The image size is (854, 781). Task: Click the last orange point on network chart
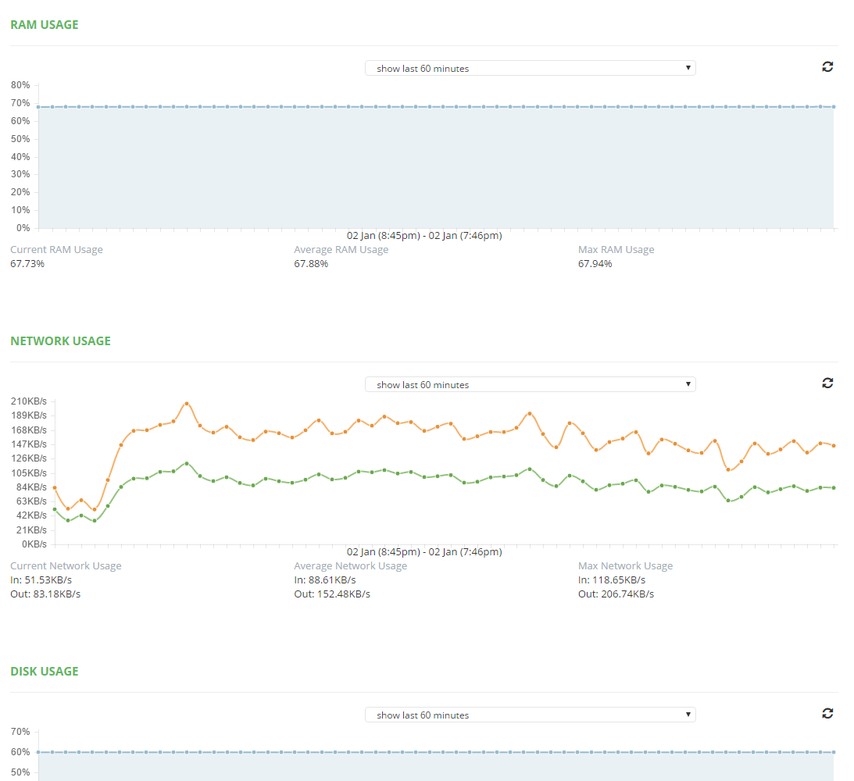point(834,446)
